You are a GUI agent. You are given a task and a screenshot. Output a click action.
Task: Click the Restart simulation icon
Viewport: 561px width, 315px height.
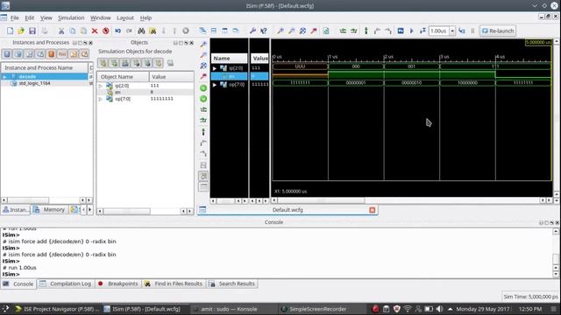[x=401, y=31]
